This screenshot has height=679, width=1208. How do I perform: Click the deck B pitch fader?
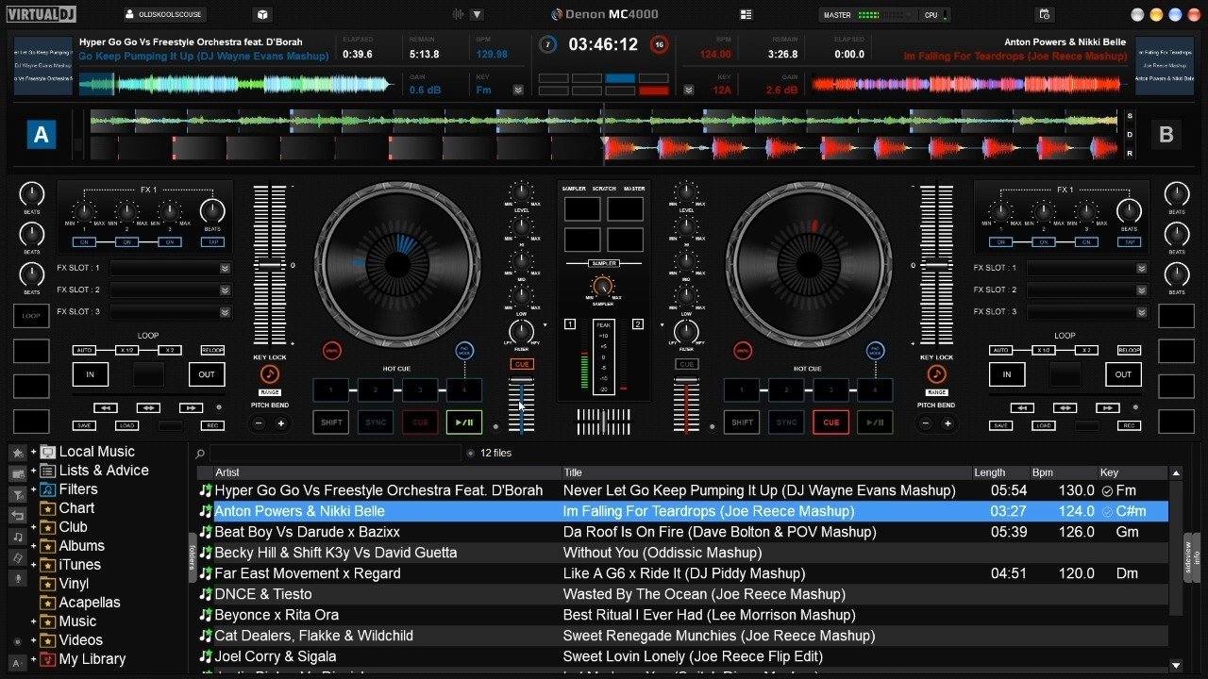(x=936, y=264)
